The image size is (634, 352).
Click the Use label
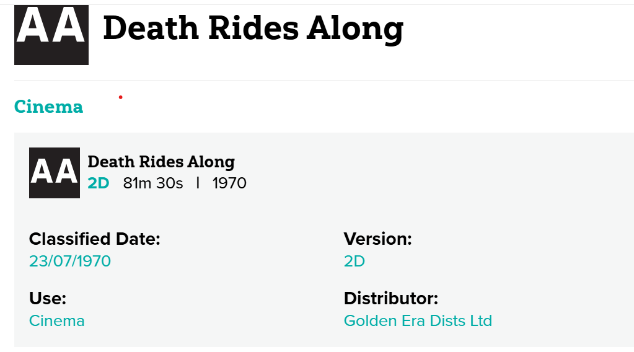pyautogui.click(x=48, y=299)
